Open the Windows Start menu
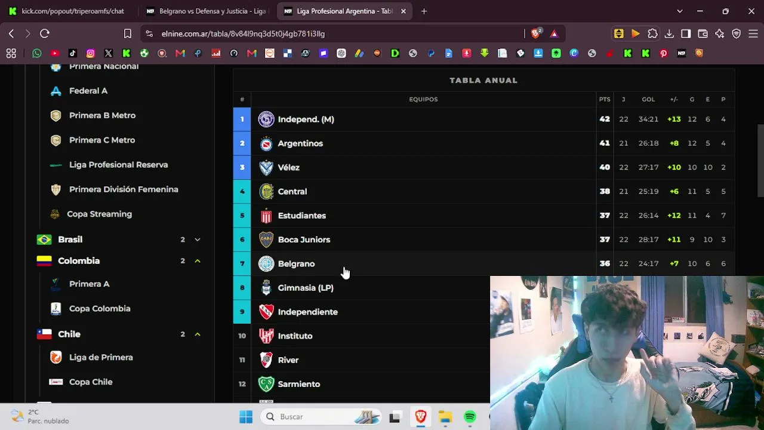This screenshot has height=430, width=764. pos(246,417)
